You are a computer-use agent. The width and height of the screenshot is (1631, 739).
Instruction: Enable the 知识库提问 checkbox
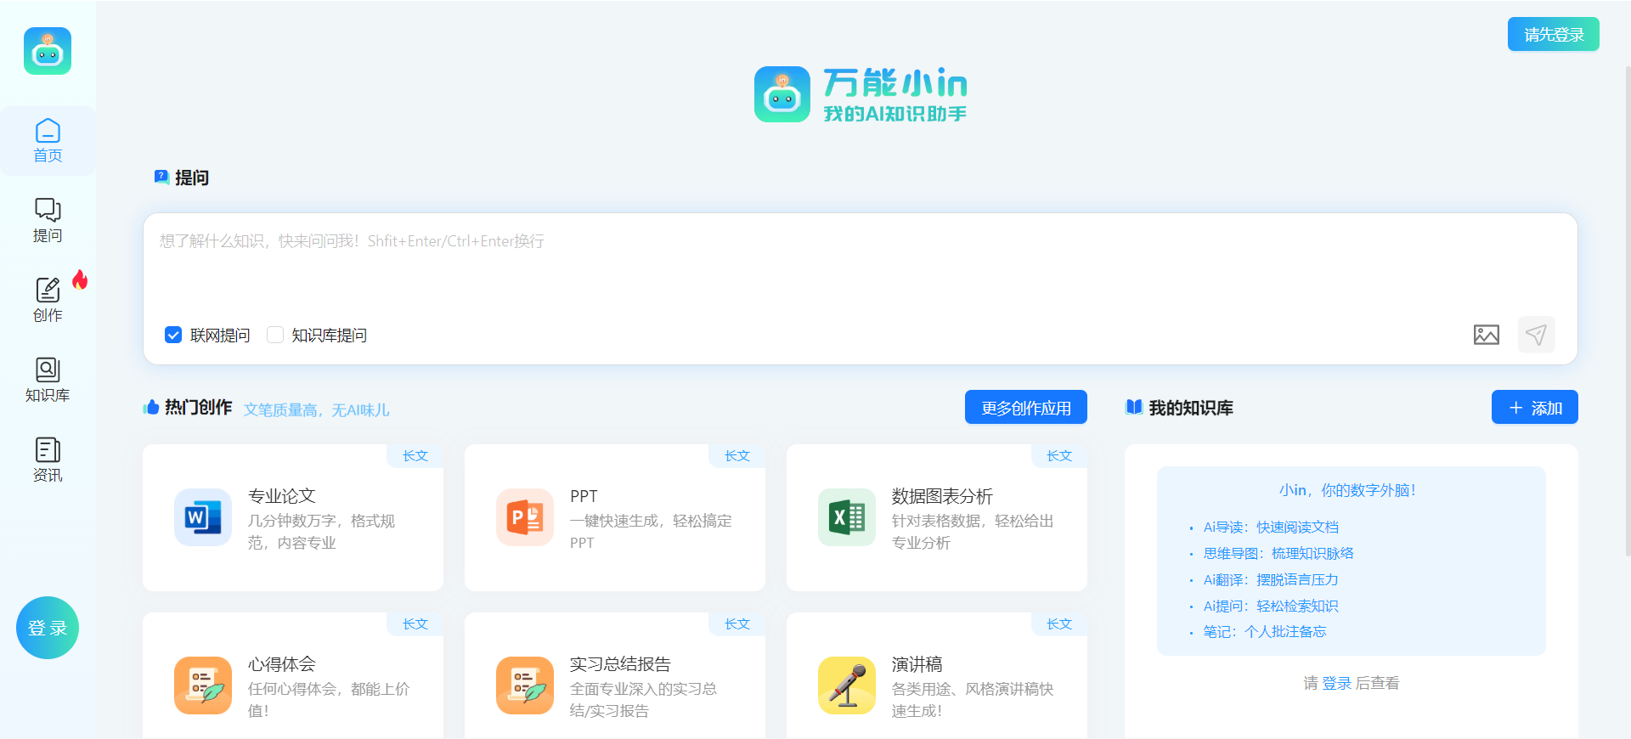pos(274,335)
